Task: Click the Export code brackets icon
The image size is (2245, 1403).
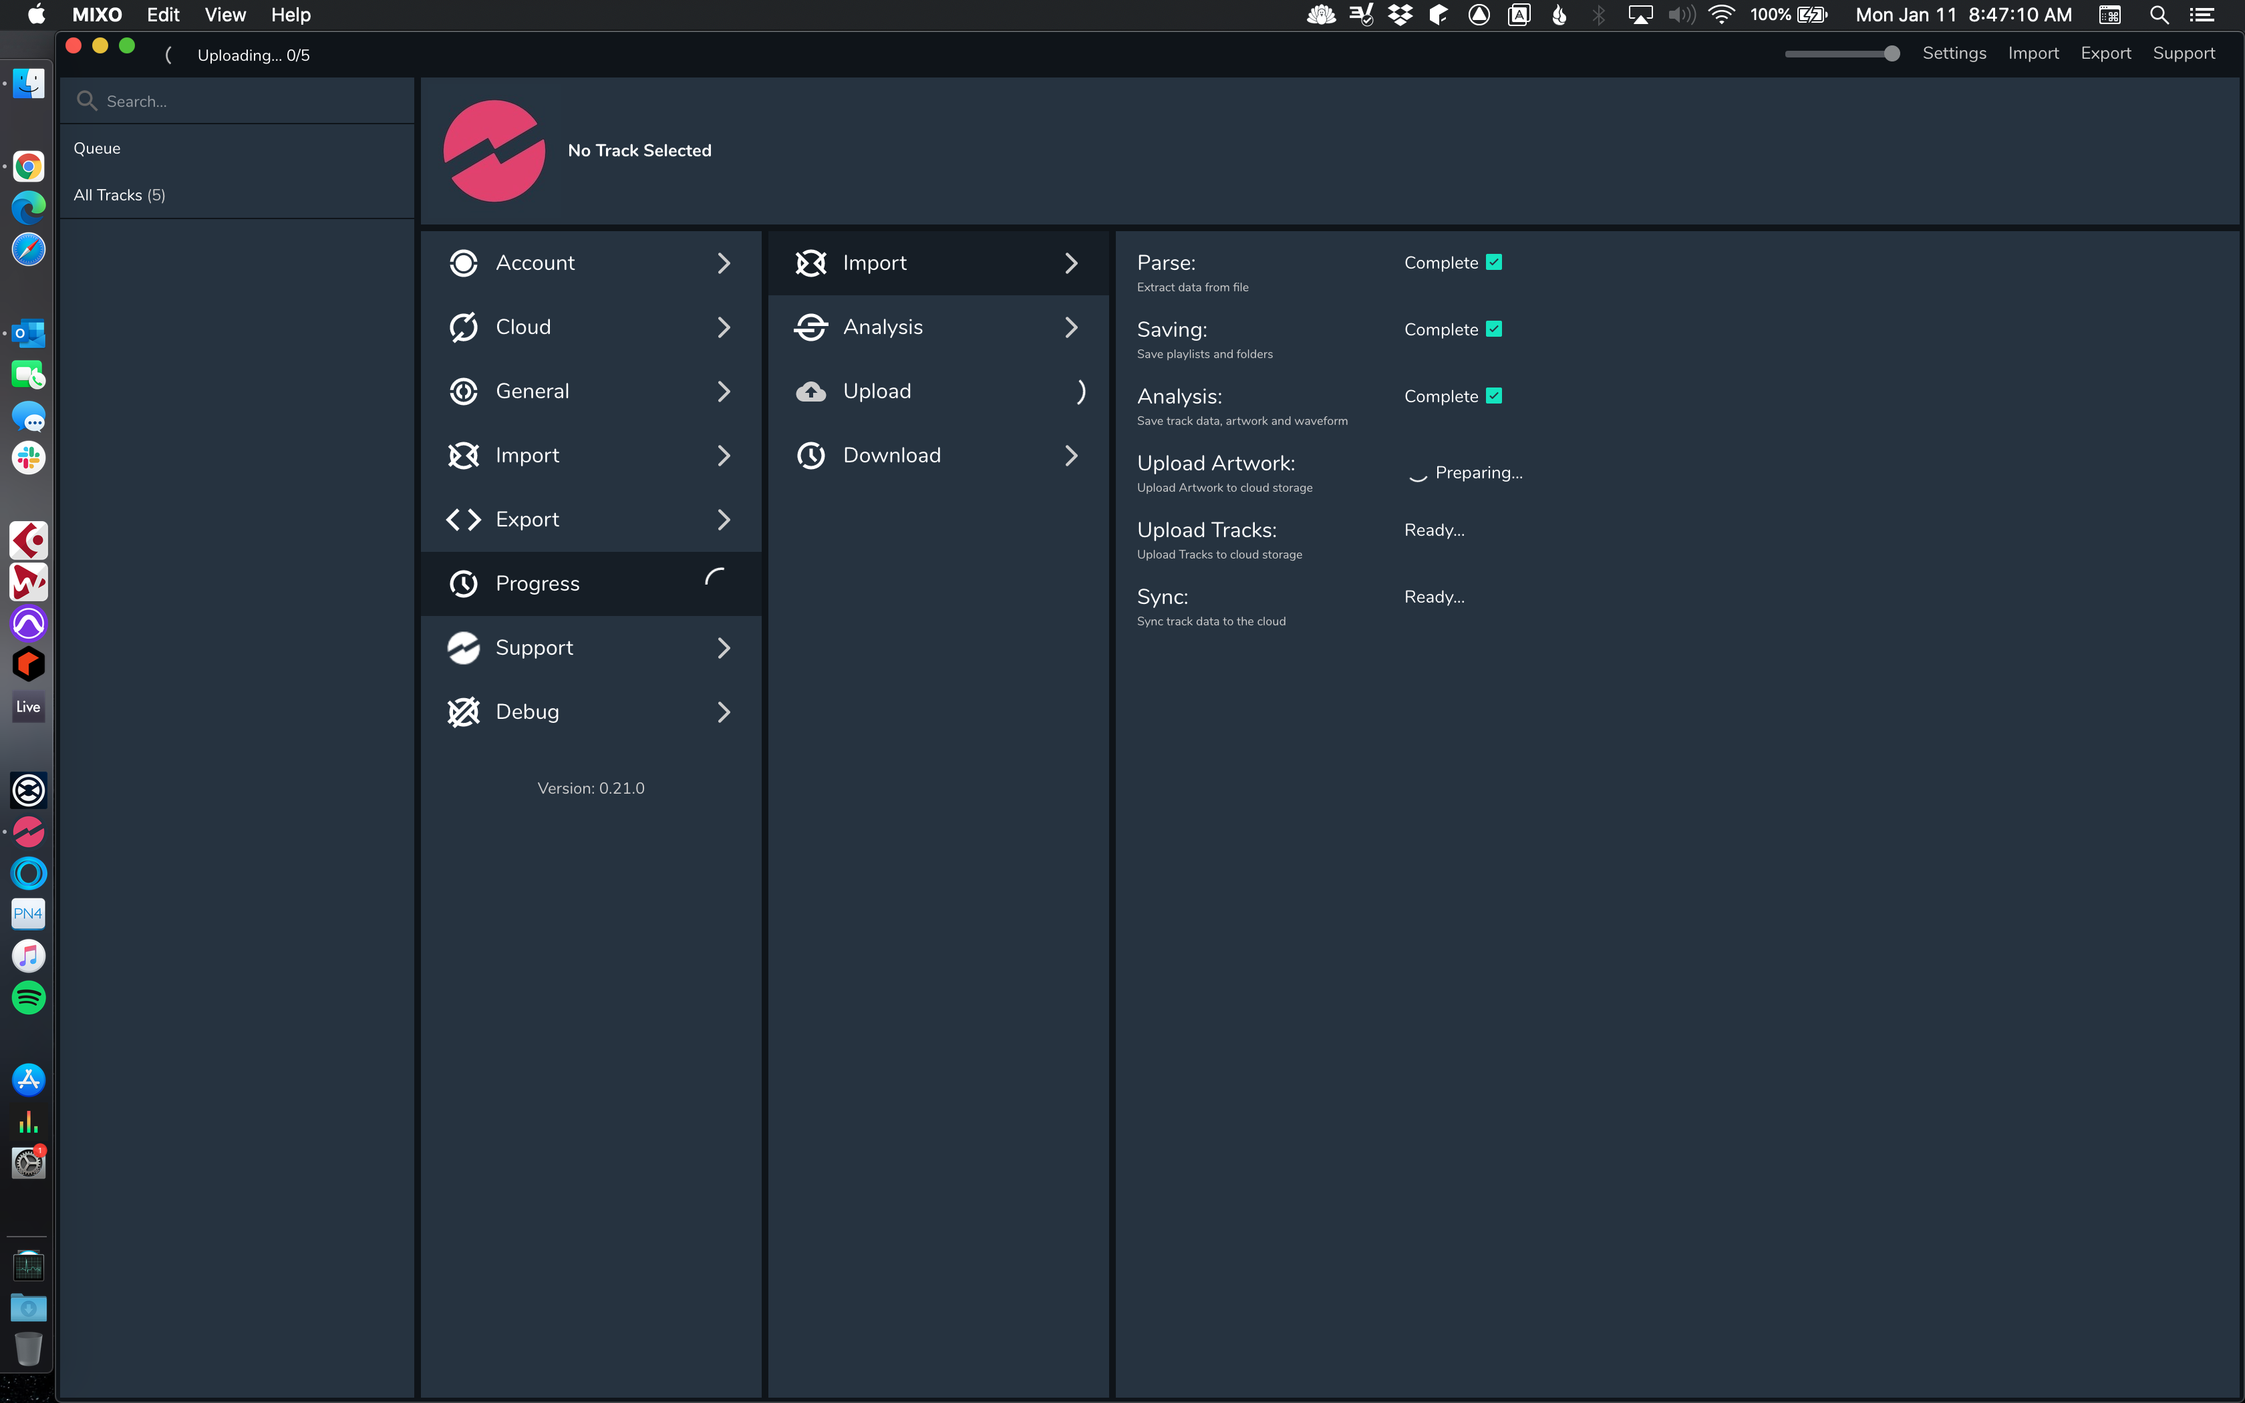Action: (x=463, y=520)
